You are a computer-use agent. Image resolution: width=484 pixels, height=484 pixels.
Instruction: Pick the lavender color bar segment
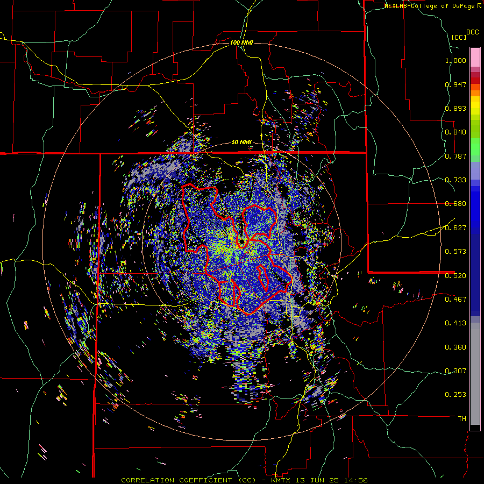pos(475,170)
